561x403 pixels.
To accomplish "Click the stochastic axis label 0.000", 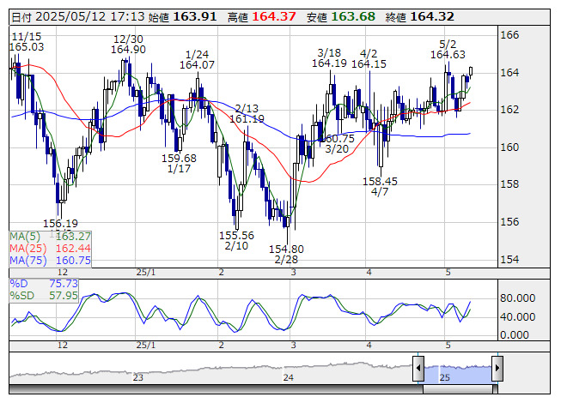I will click(x=515, y=334).
